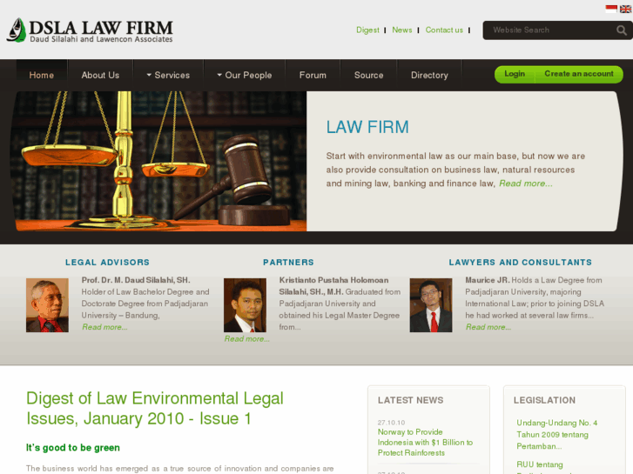Open the Partners heading
Viewport: 633px width, 474px height.
pyautogui.click(x=289, y=262)
